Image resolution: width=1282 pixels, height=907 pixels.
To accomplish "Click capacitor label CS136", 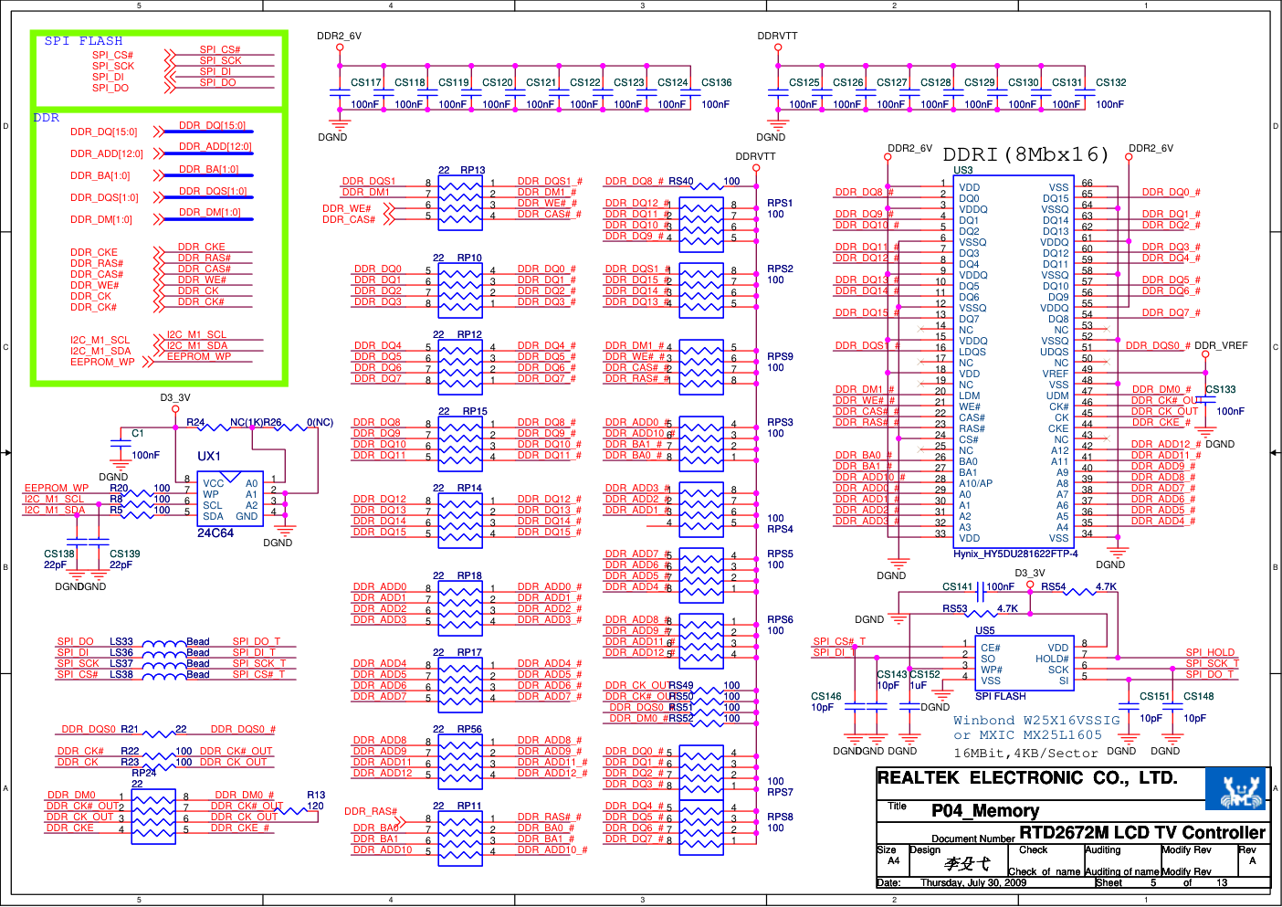I will pos(717,82).
